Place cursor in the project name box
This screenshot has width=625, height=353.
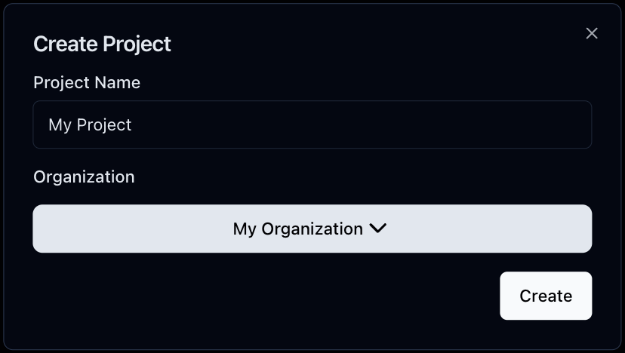point(312,124)
